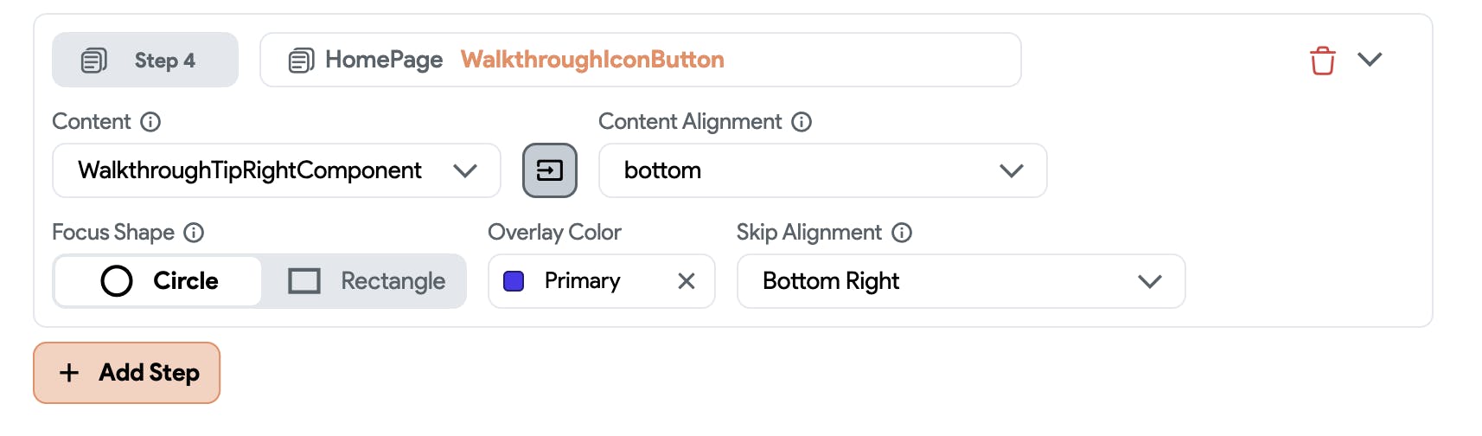Viewport: 1482px width, 436px height.
Task: Click the Content Alignment info icon
Action: coord(802,122)
